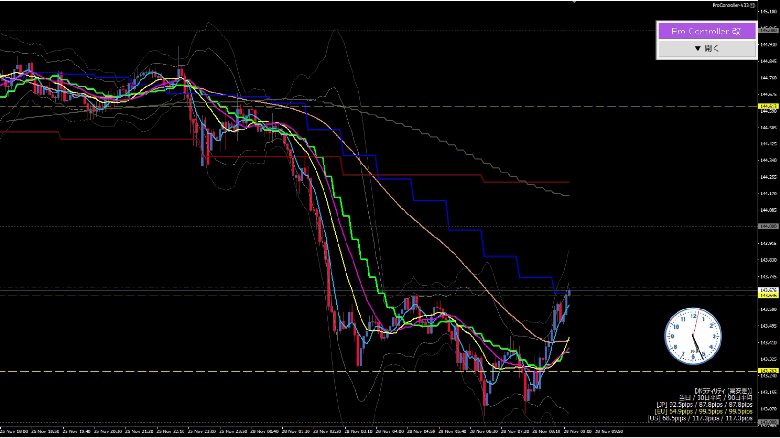
Task: Click the ProController-V33 smiley face icon
Action: point(752,6)
